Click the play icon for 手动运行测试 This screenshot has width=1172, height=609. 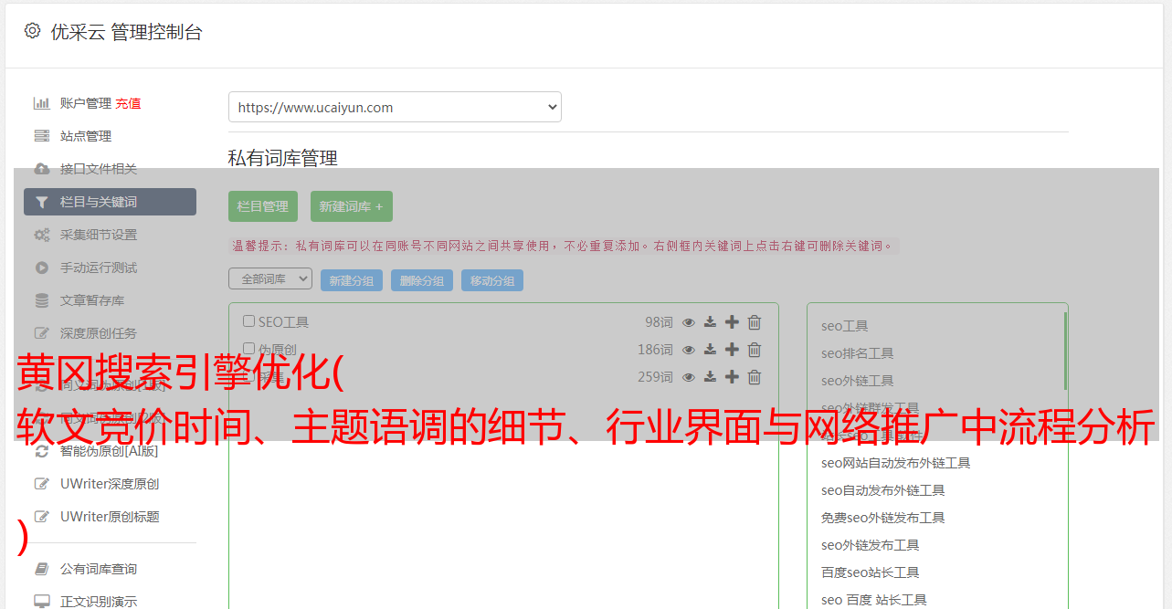(41, 268)
